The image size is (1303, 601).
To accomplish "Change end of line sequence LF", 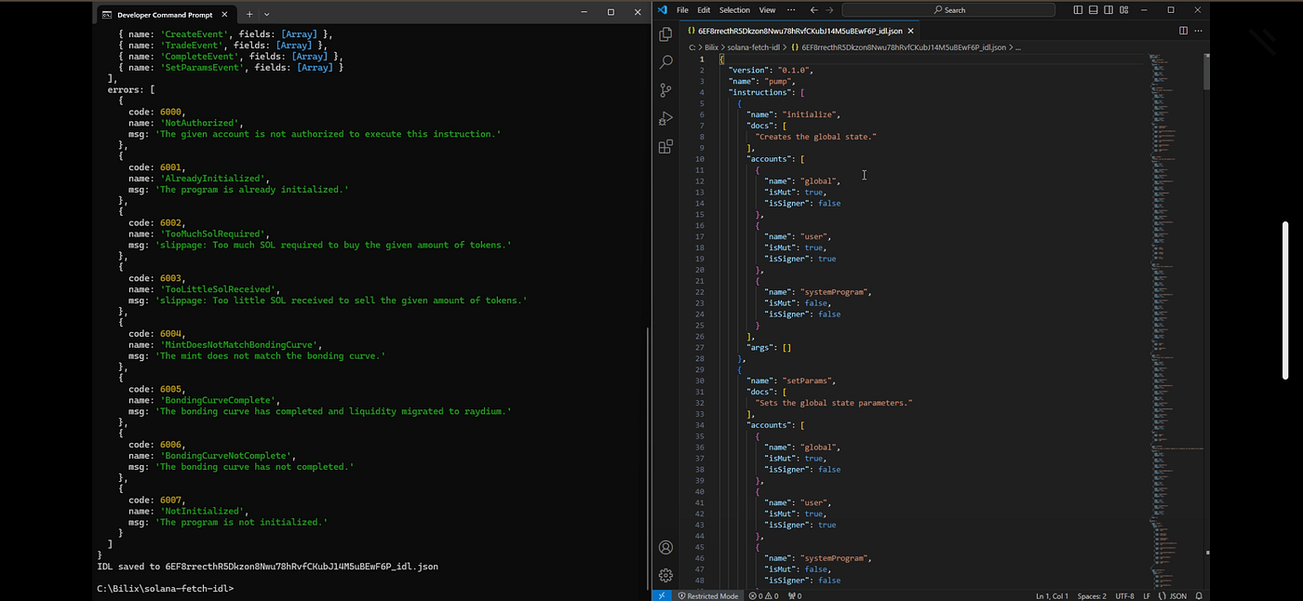I will pyautogui.click(x=1147, y=595).
